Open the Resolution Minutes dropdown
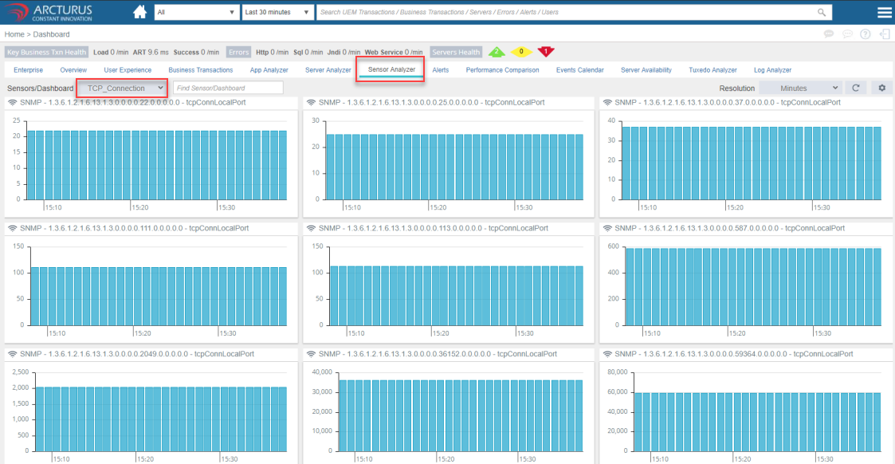 click(799, 88)
